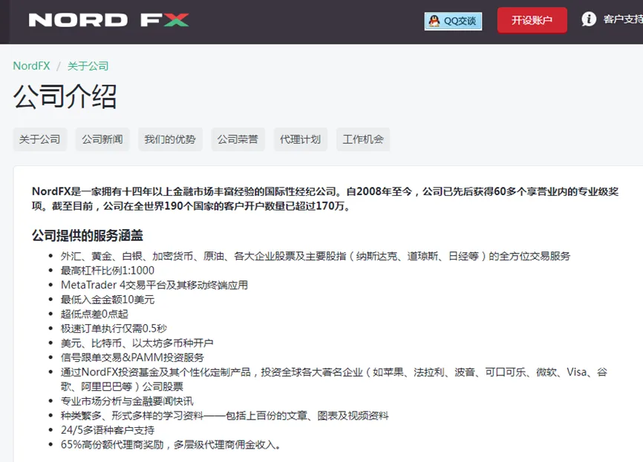Open the 关于公司 breadcrumb link
Viewport: 643px width, 462px height.
88,66
